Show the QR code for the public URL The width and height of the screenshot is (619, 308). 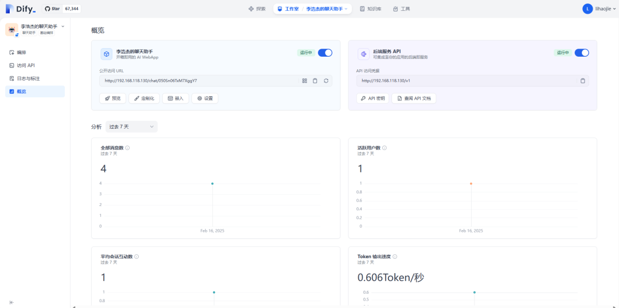point(304,81)
